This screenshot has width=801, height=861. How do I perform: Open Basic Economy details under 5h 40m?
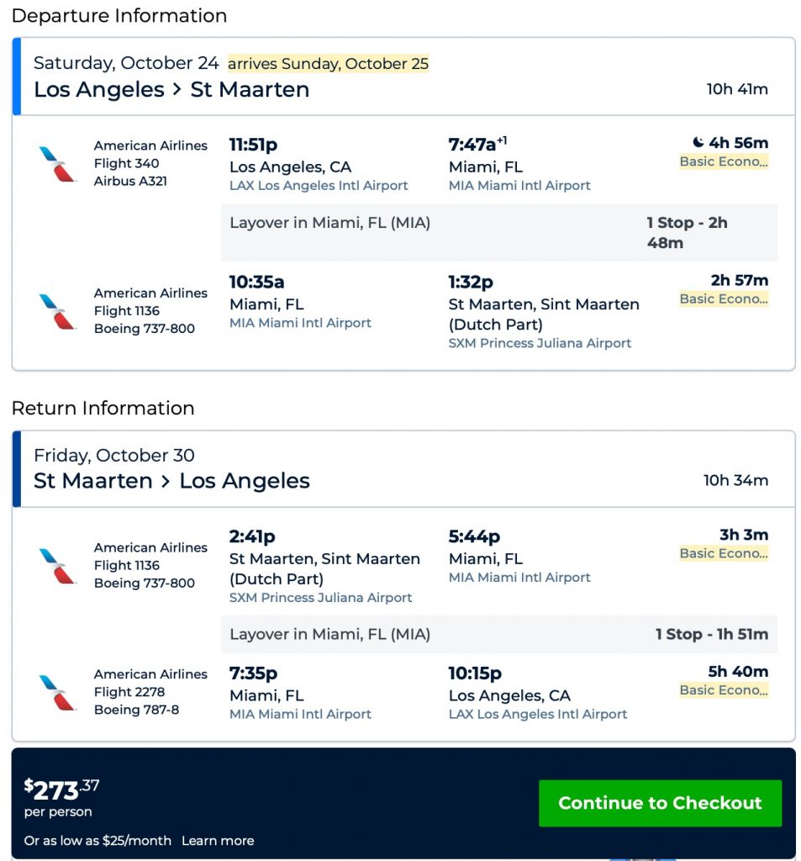tap(724, 690)
